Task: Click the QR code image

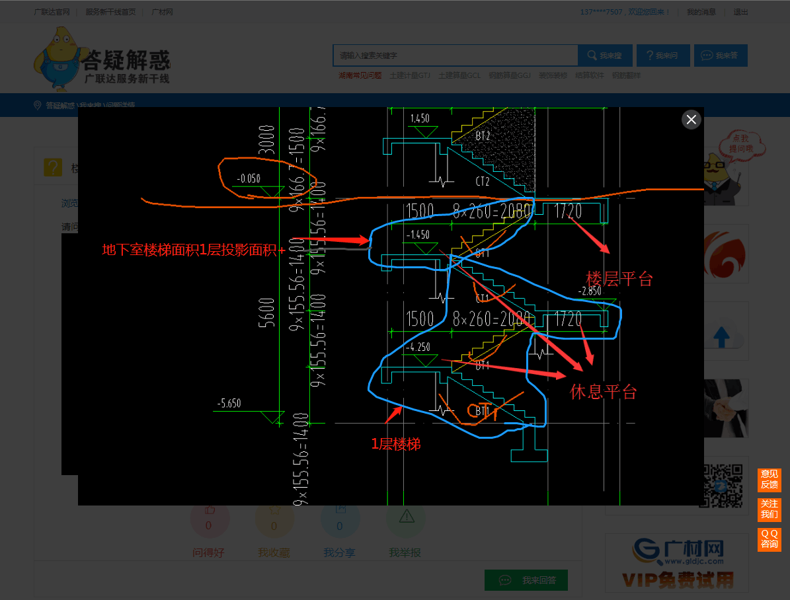Action: pyautogui.click(x=723, y=485)
